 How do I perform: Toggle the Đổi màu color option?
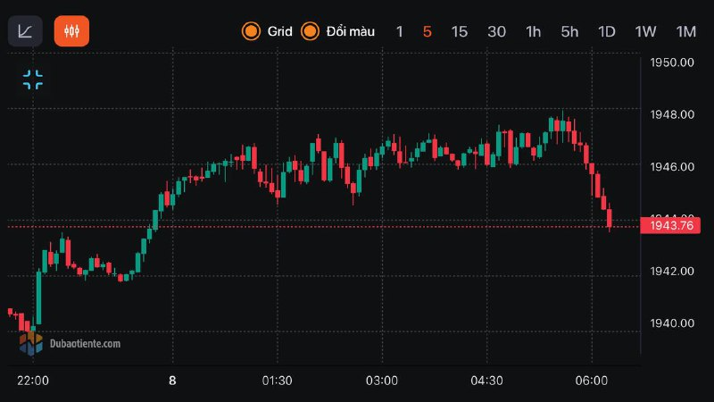(311, 31)
